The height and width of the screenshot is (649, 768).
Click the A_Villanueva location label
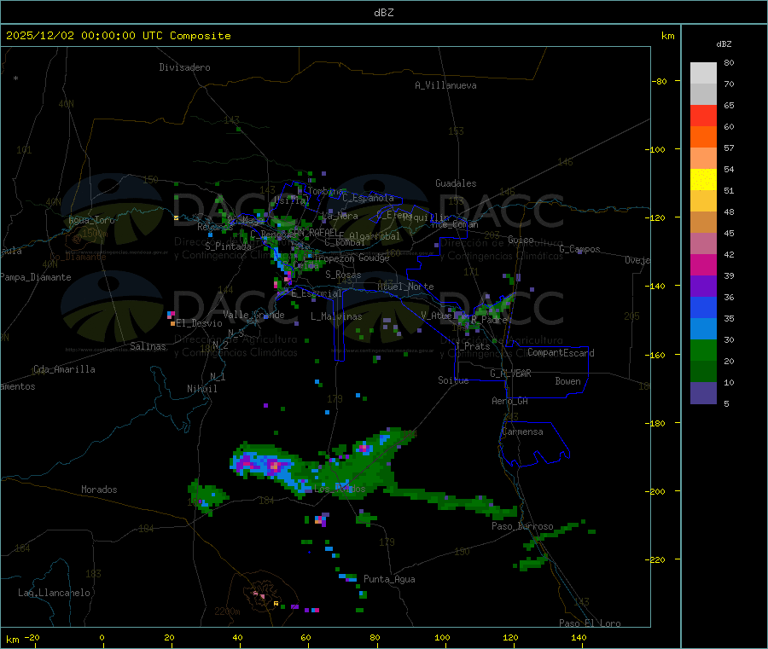pyautogui.click(x=445, y=85)
